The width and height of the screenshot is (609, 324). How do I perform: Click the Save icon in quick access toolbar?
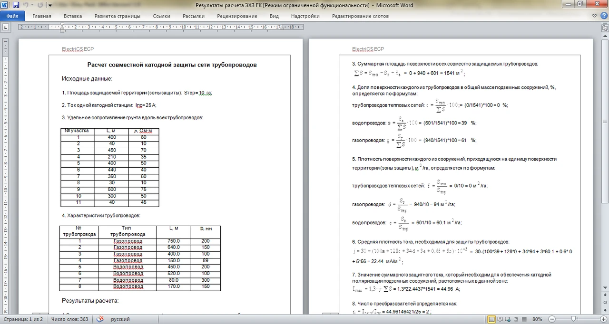tap(16, 5)
